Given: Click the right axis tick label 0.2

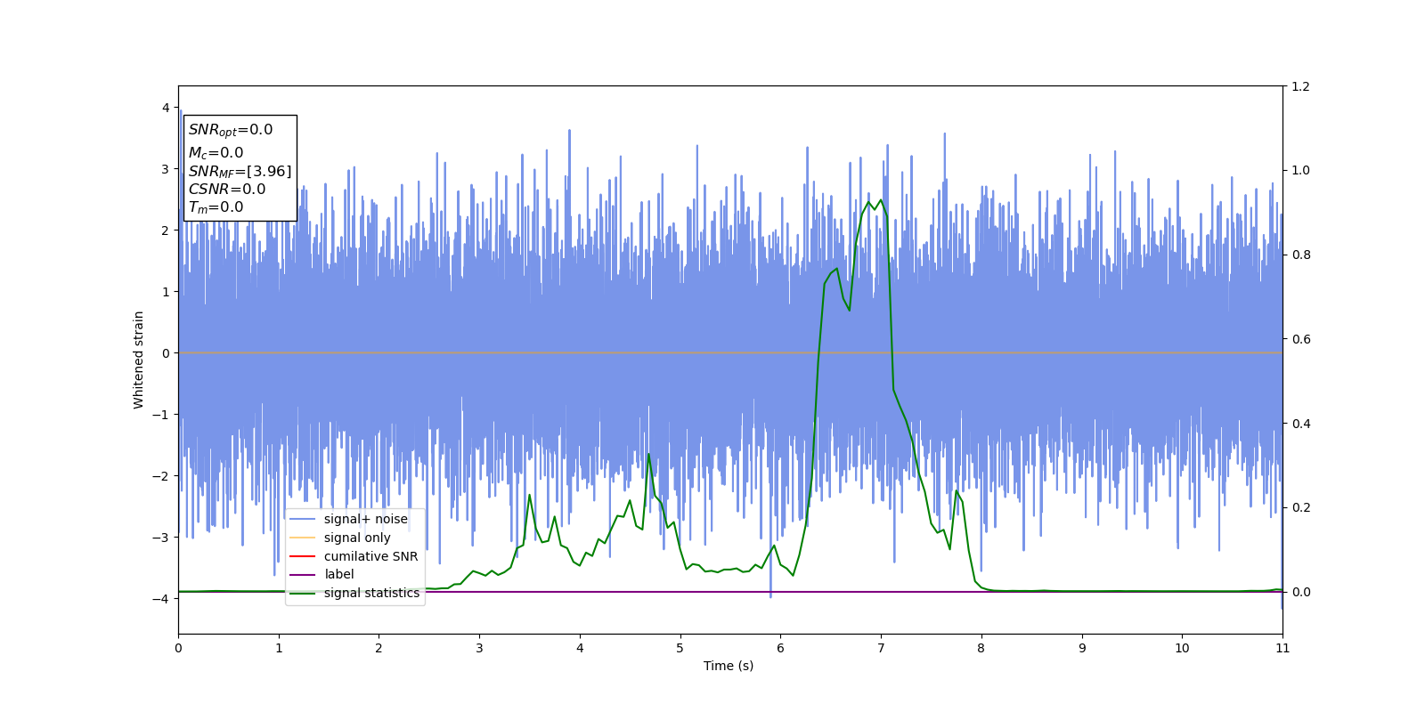Looking at the screenshot, I should 1300,507.
